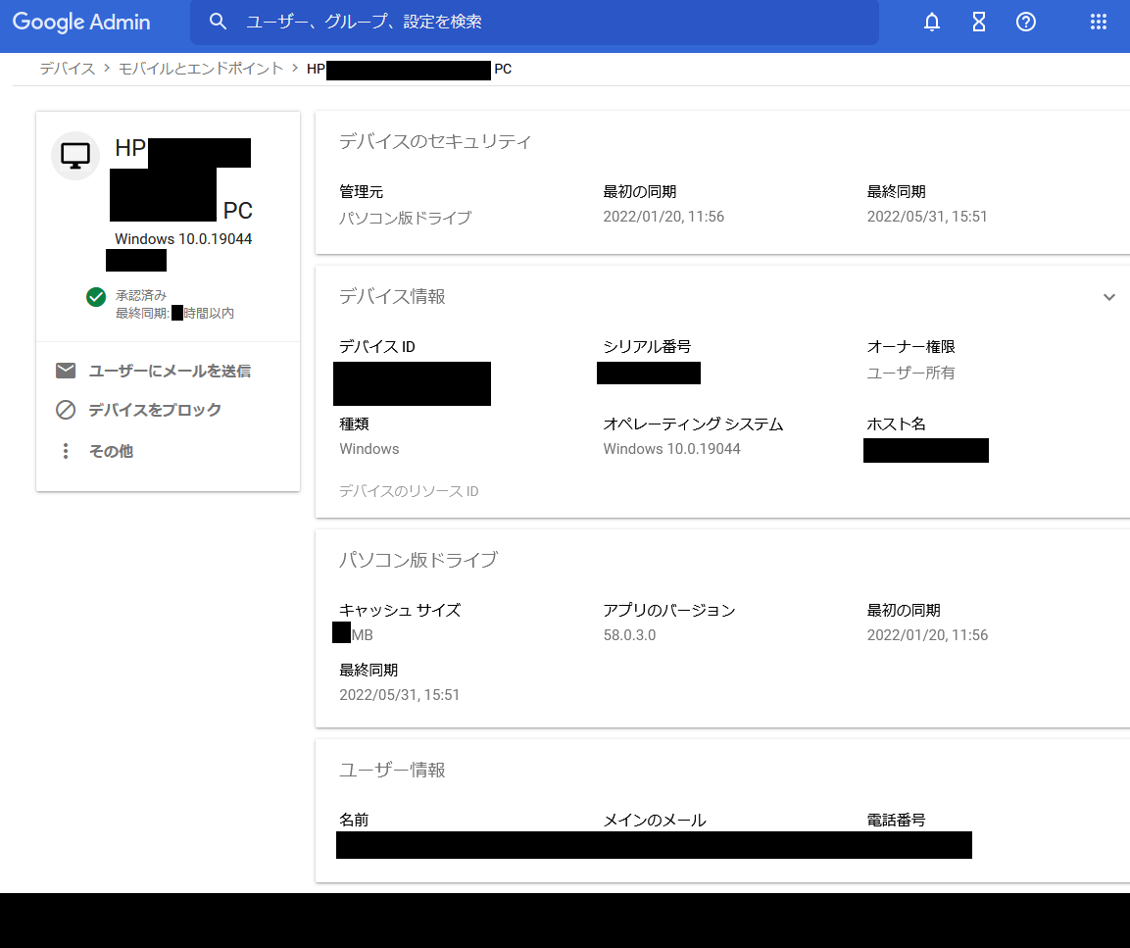Click the cache size MB value

click(353, 634)
